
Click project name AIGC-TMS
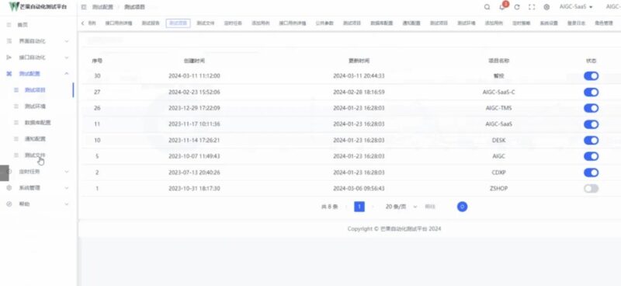(498, 108)
